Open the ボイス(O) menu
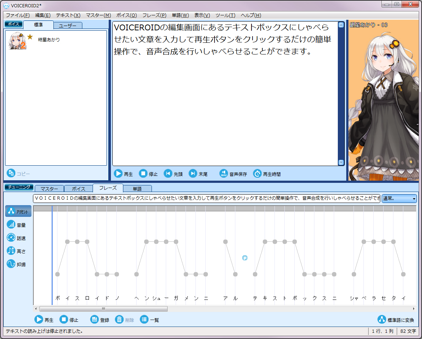 pos(127,15)
